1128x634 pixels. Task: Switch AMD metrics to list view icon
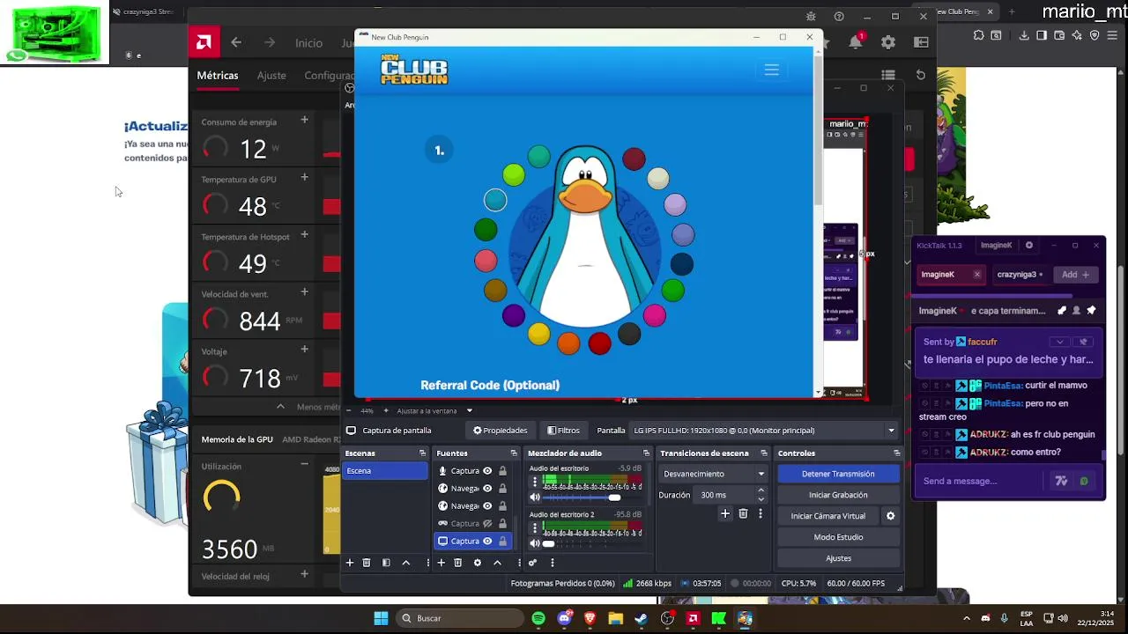click(x=888, y=75)
